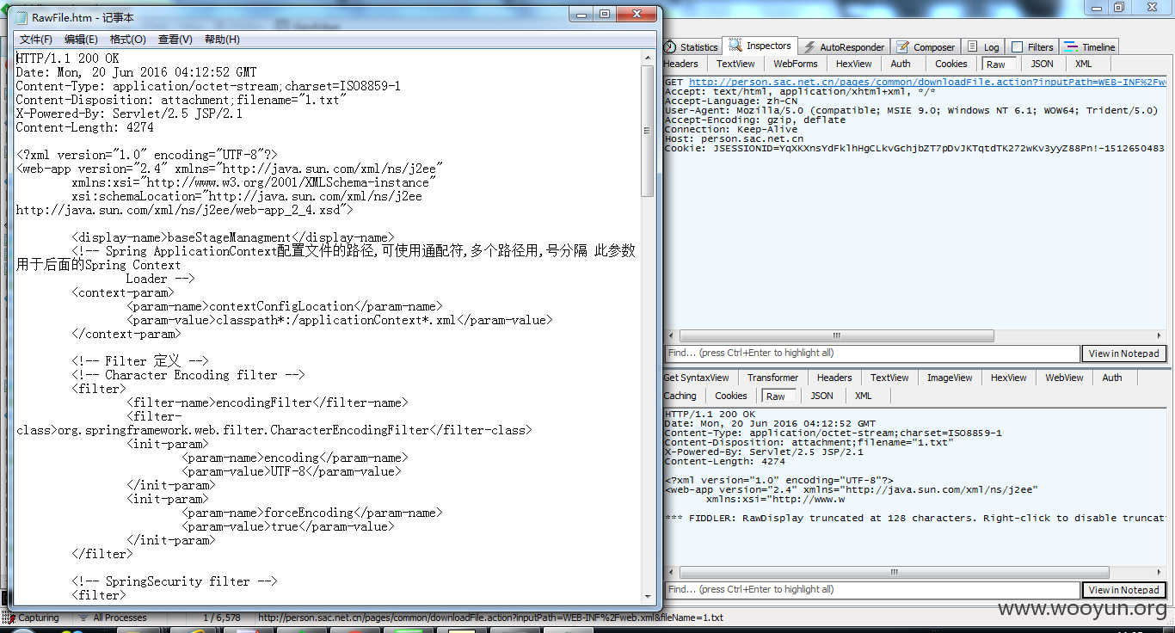
Task: Select the request JSON inspector tab
Action: pos(1042,64)
